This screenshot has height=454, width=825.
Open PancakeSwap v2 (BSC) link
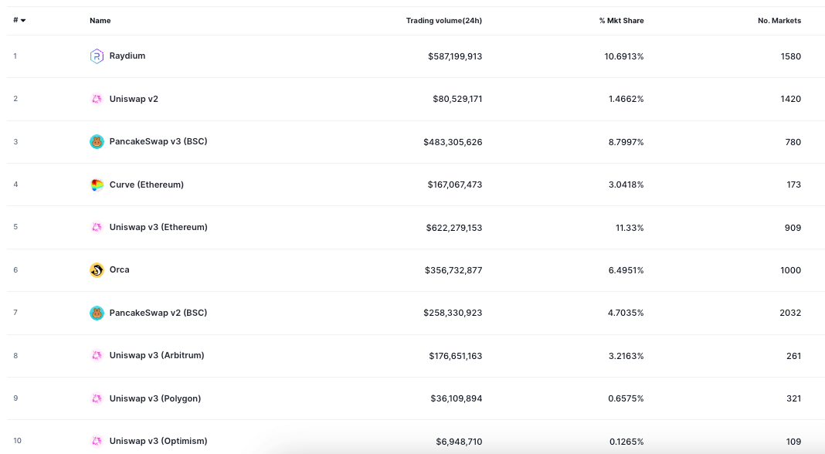(x=158, y=313)
